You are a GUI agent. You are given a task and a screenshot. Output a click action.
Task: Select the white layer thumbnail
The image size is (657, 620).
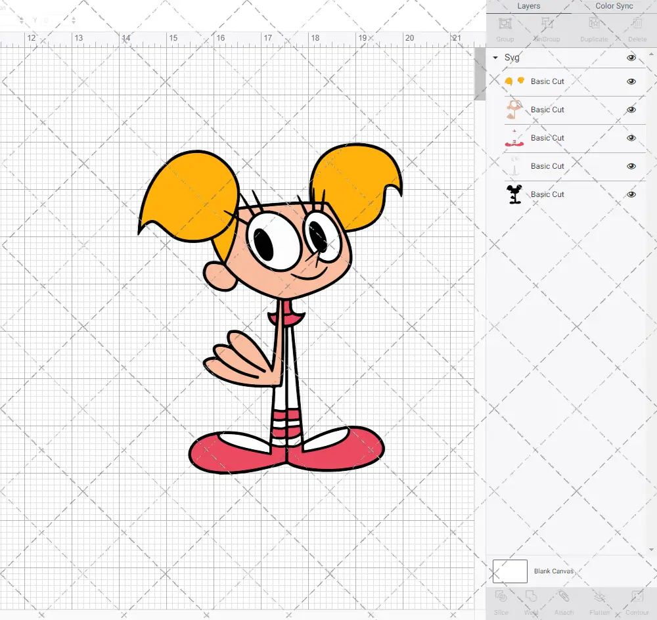click(514, 166)
